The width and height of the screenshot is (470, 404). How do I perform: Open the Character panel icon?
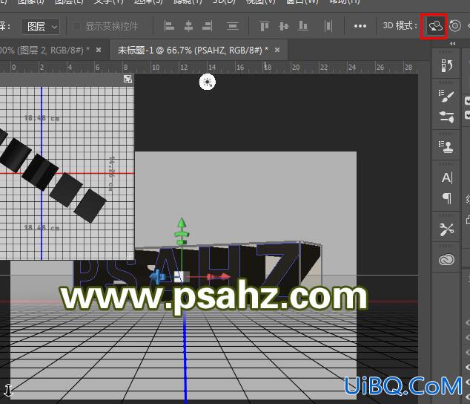447,177
